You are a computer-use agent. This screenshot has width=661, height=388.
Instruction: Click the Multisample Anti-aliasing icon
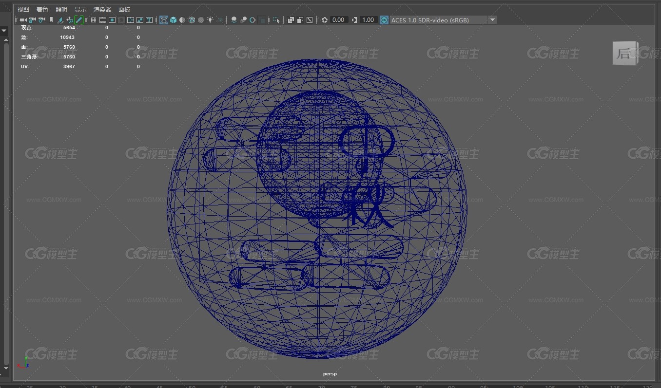(253, 20)
